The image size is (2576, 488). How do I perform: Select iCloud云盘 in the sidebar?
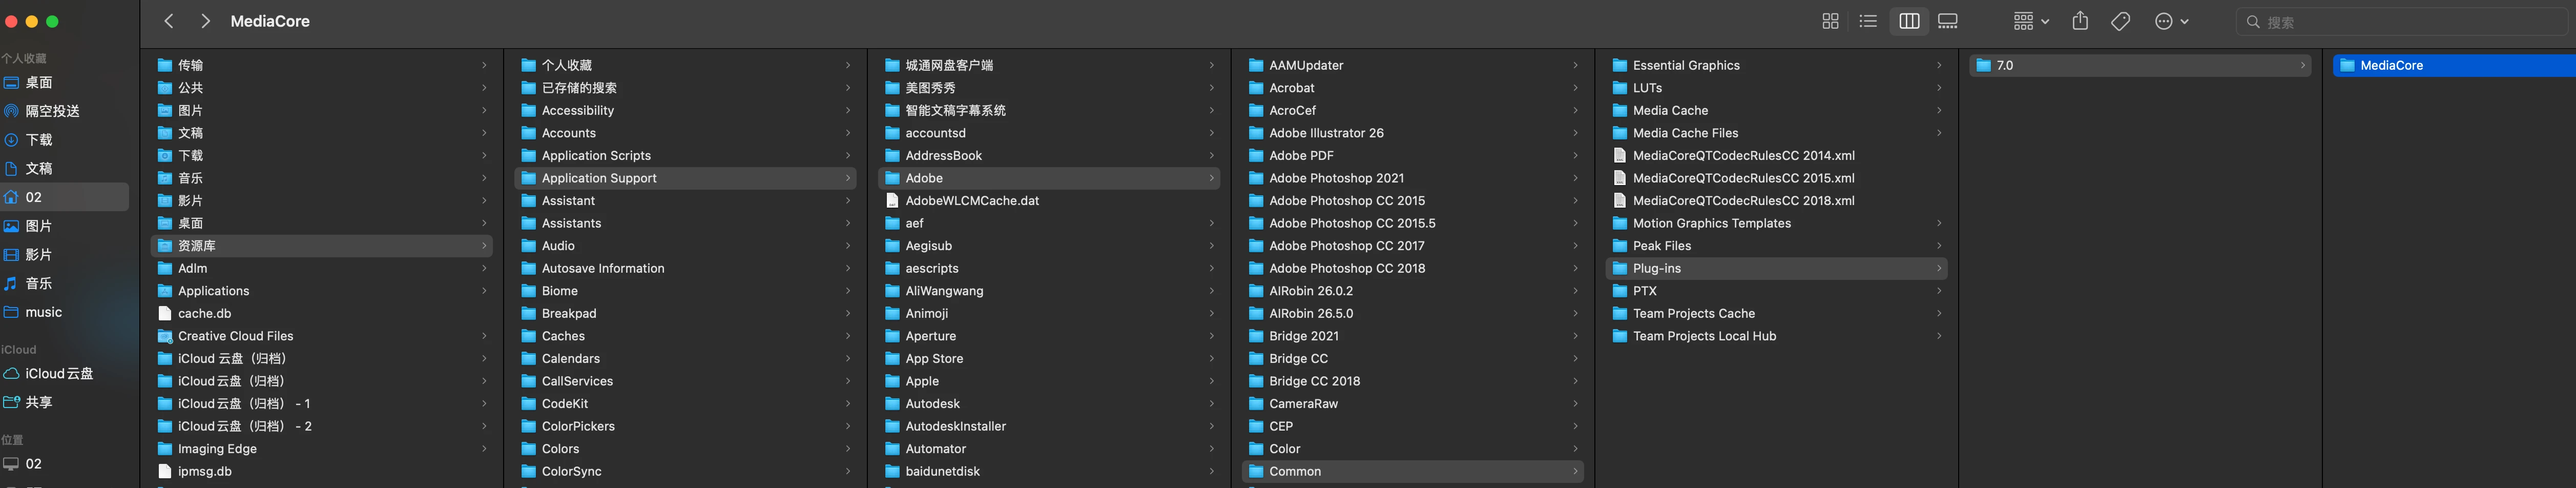pos(59,373)
